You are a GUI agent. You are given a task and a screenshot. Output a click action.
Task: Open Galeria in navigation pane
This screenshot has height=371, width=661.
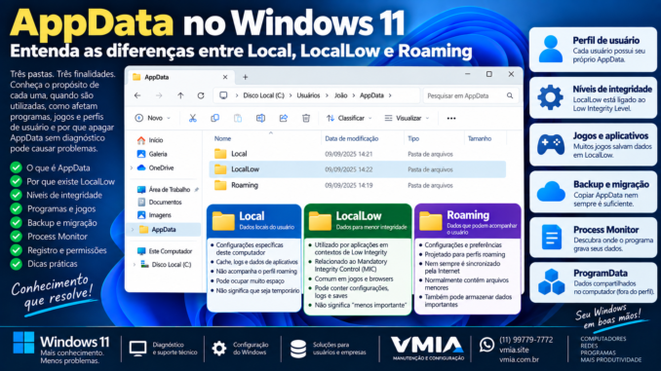tap(152, 154)
